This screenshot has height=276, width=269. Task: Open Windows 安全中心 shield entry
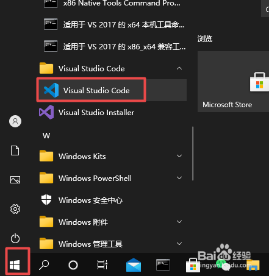click(x=112, y=200)
